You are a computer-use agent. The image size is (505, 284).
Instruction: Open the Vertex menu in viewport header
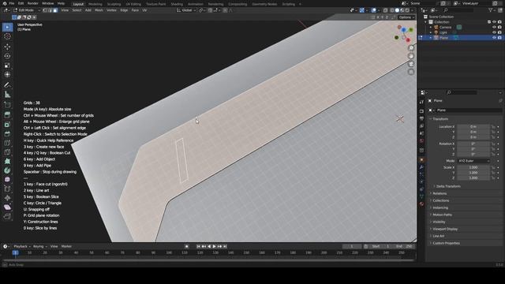111,10
